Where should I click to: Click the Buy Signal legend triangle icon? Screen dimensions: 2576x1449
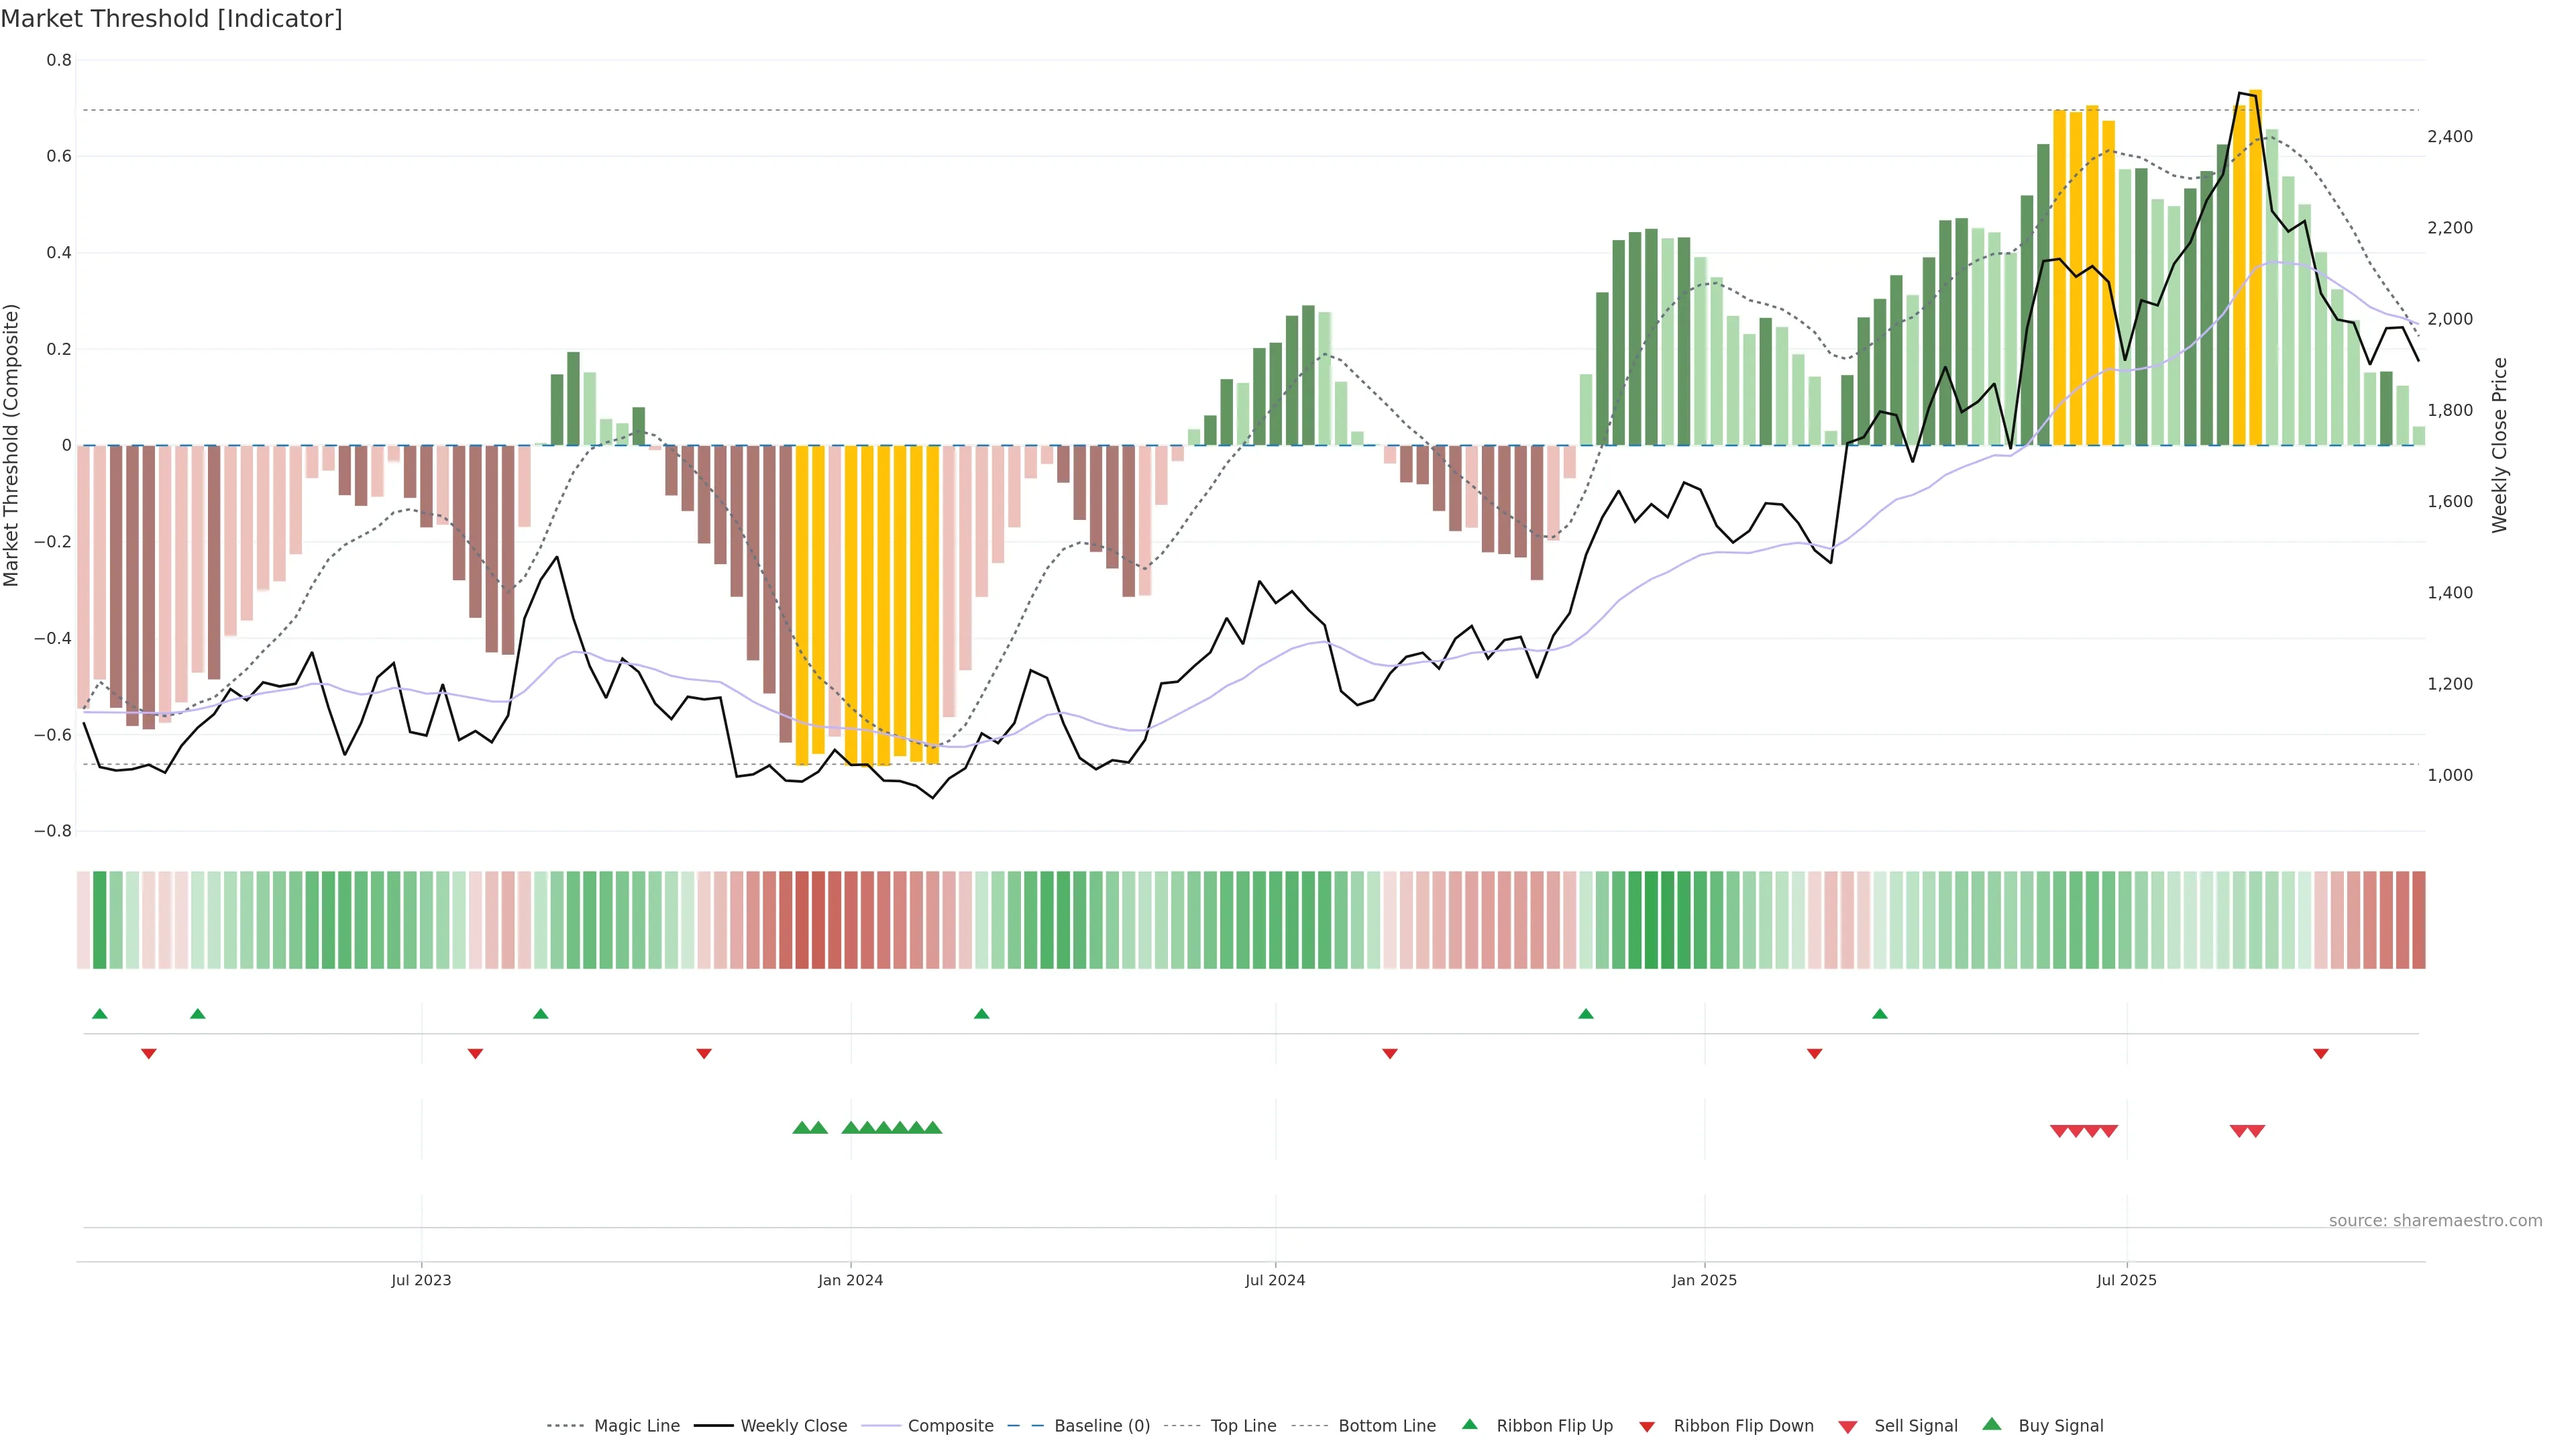(x=1991, y=1424)
